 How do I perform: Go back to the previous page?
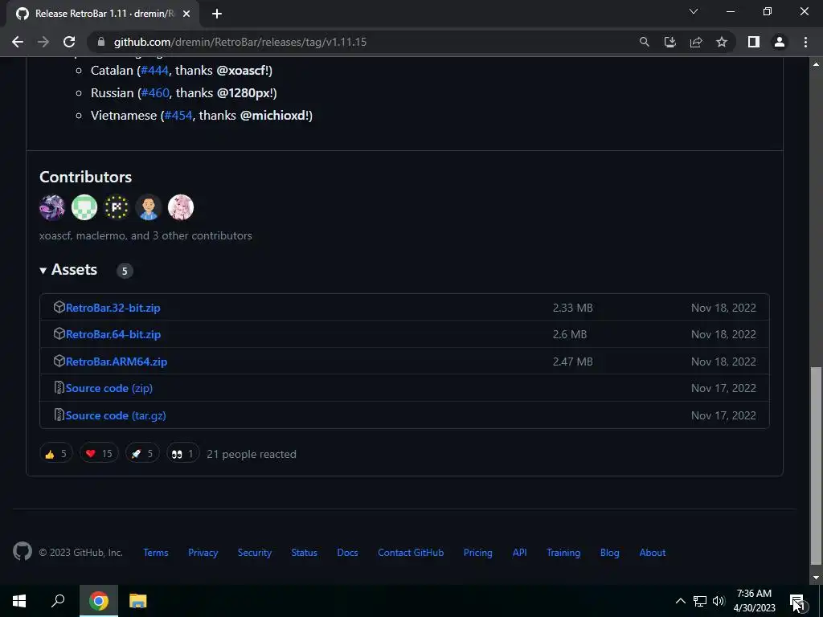click(x=18, y=42)
